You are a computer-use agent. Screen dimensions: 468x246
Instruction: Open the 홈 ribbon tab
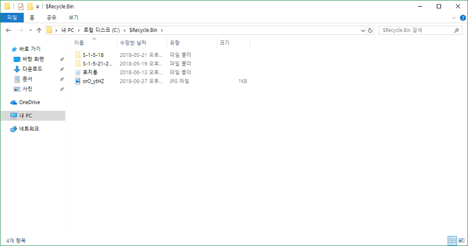click(x=32, y=18)
